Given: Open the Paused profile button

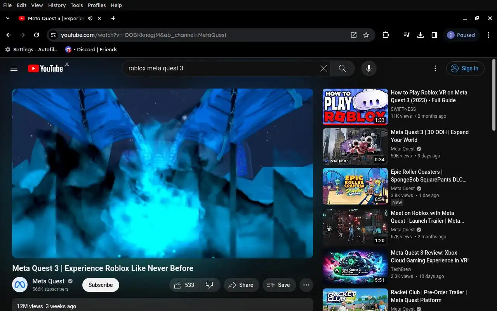Looking at the screenshot, I should tap(462, 35).
